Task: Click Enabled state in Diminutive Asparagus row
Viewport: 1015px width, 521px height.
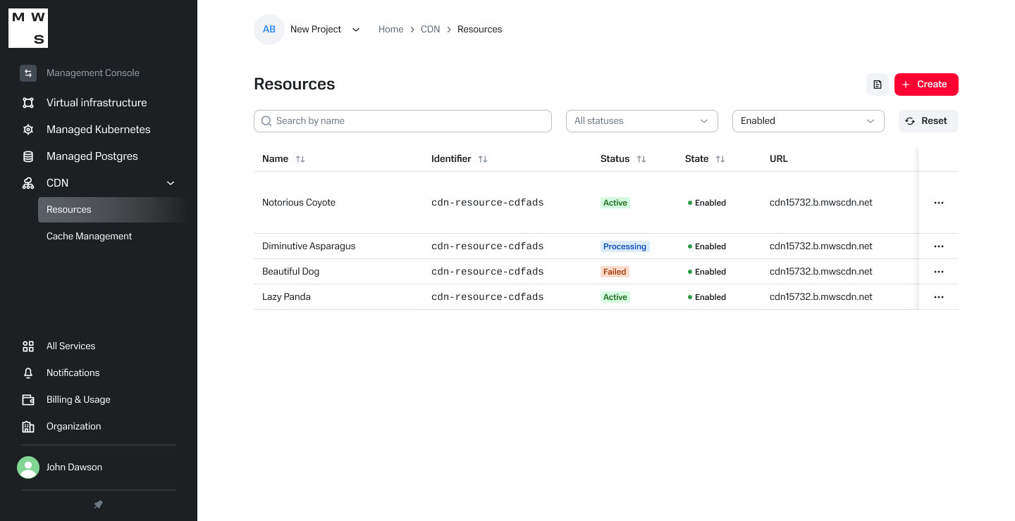Action: (x=707, y=246)
